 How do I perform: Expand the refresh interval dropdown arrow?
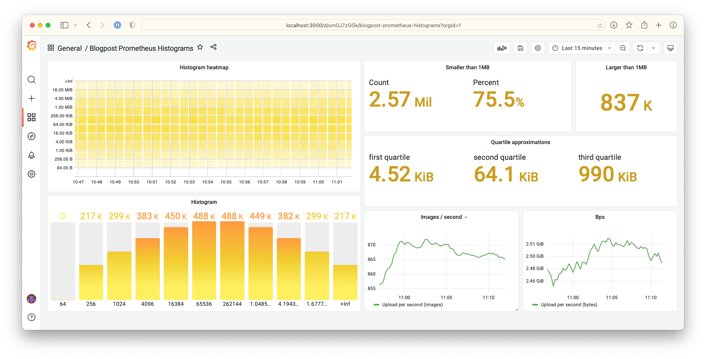coord(654,48)
